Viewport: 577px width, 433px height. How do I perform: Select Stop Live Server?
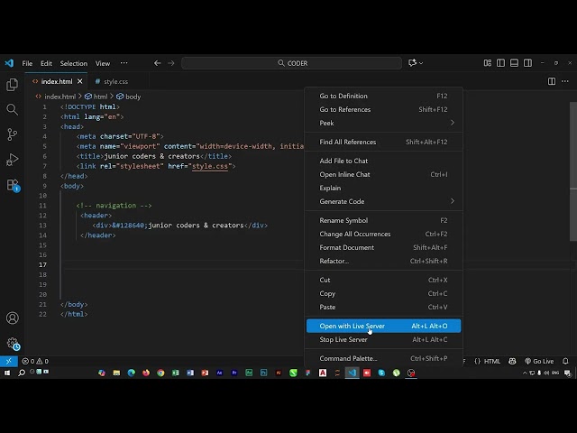pos(383,339)
